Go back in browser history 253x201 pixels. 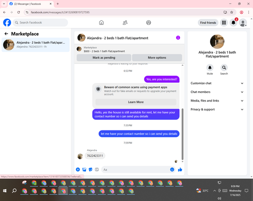click(x=5, y=12)
